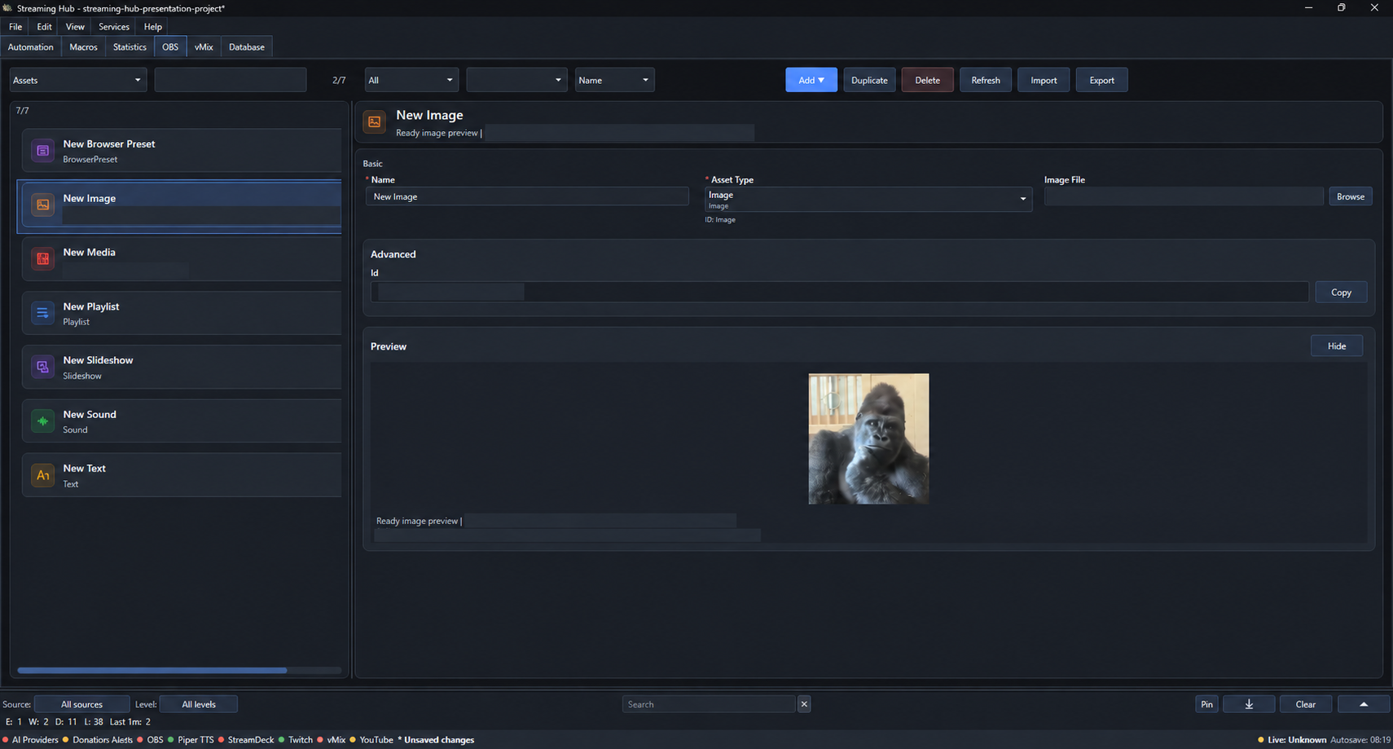Click the gorilla preview image
Image resolution: width=1393 pixels, height=749 pixels.
click(868, 438)
